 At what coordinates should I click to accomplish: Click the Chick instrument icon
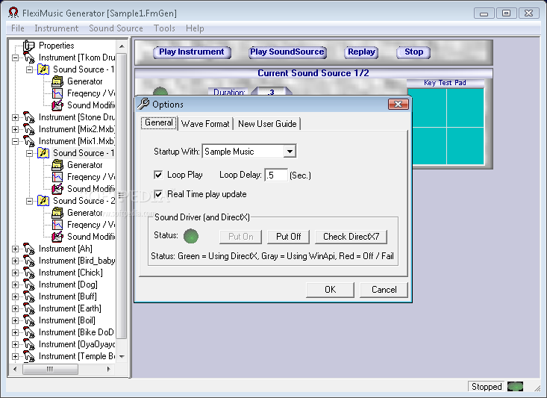29,273
